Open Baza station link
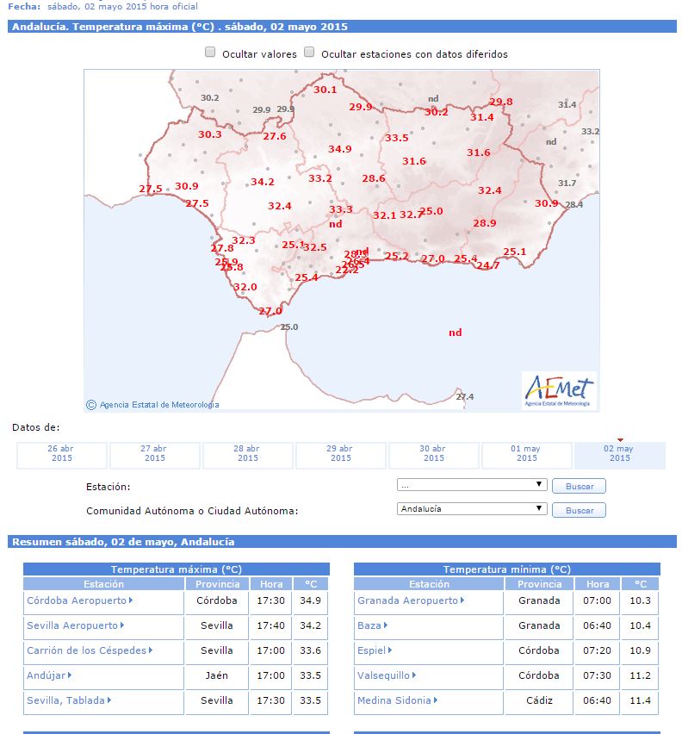The height and width of the screenshot is (734, 682). 372,625
